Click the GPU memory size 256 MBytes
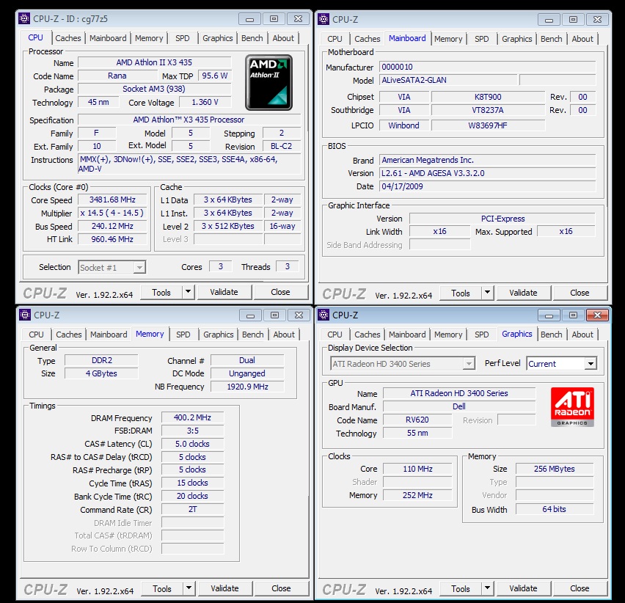The image size is (625, 603). (x=555, y=469)
